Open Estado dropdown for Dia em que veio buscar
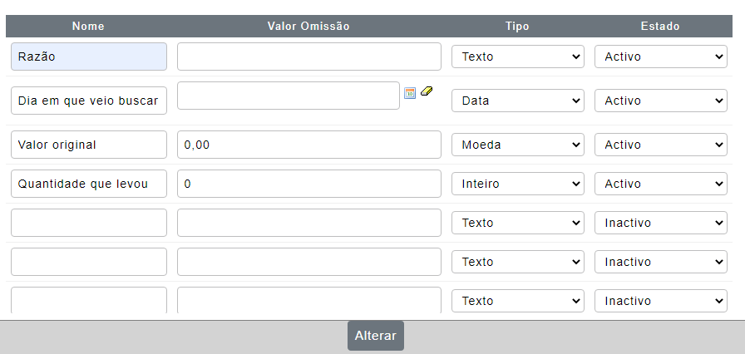This screenshot has height=354, width=745. click(660, 101)
